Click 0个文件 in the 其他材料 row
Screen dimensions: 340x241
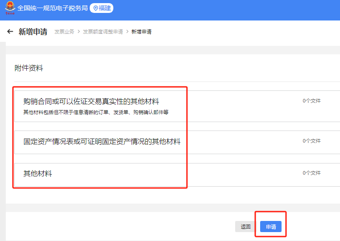tap(311, 173)
